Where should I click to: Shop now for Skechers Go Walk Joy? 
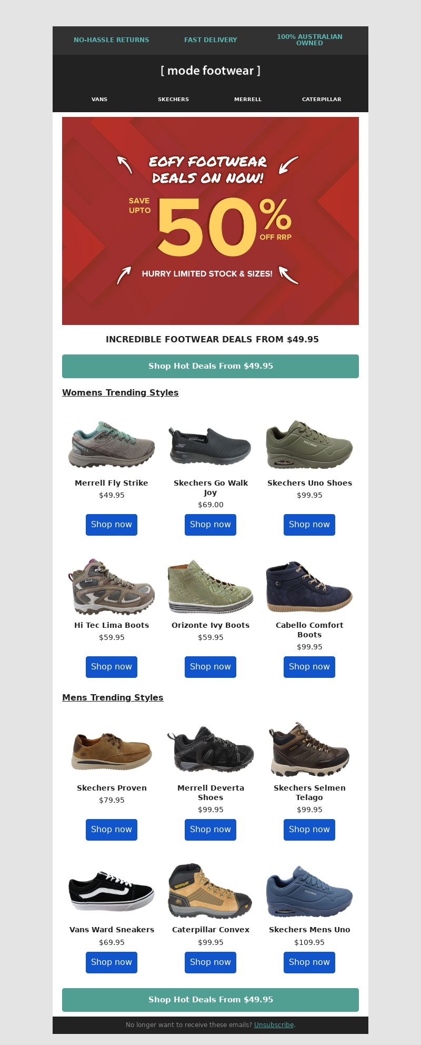click(210, 525)
